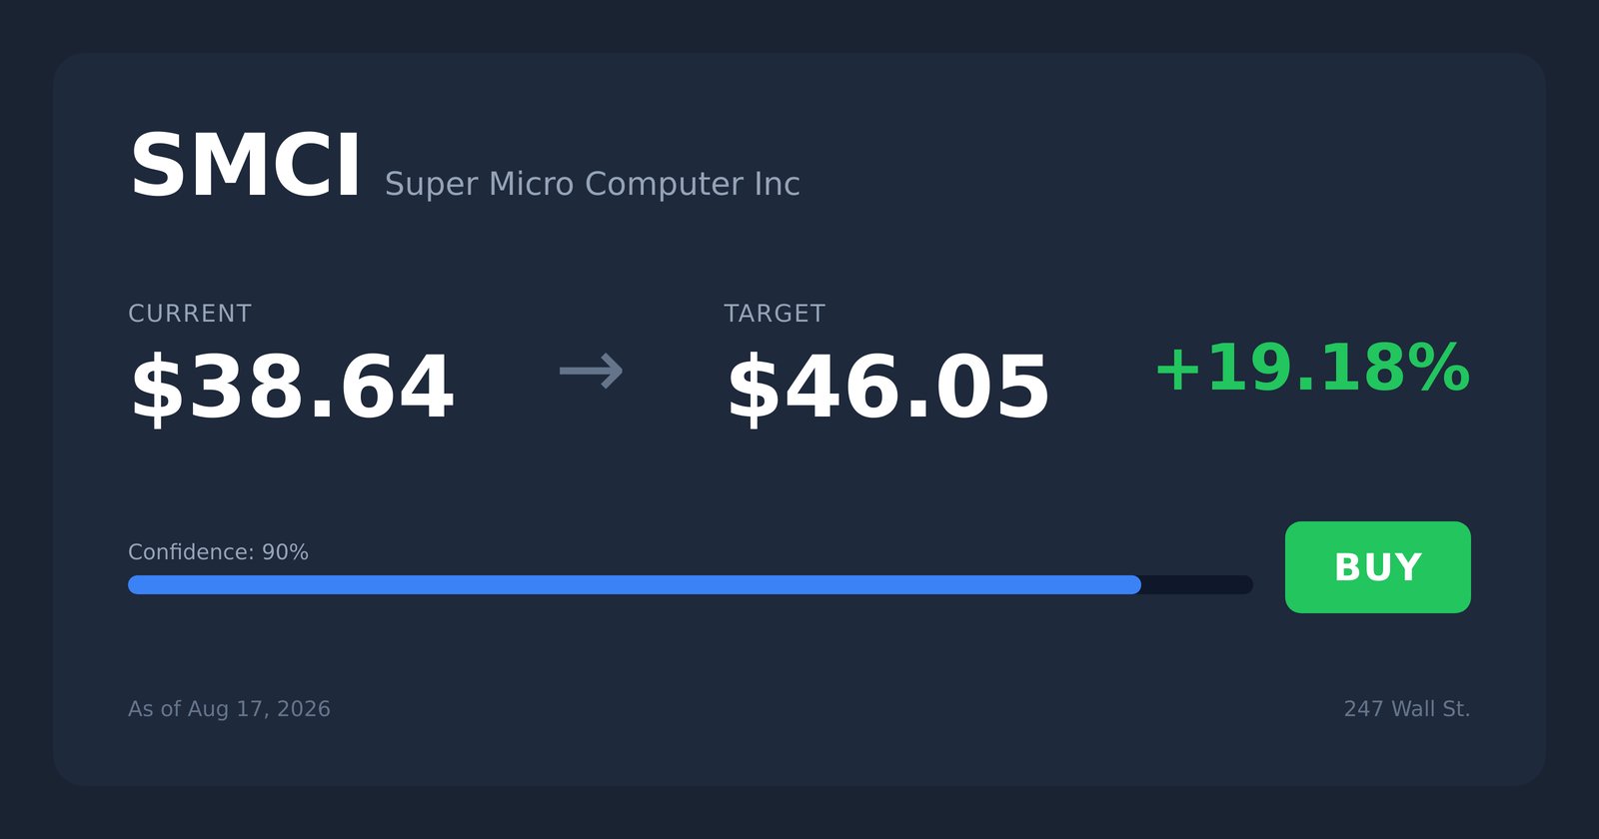The image size is (1599, 839).
Task: Click the blue confidence progress bar
Action: (x=635, y=584)
